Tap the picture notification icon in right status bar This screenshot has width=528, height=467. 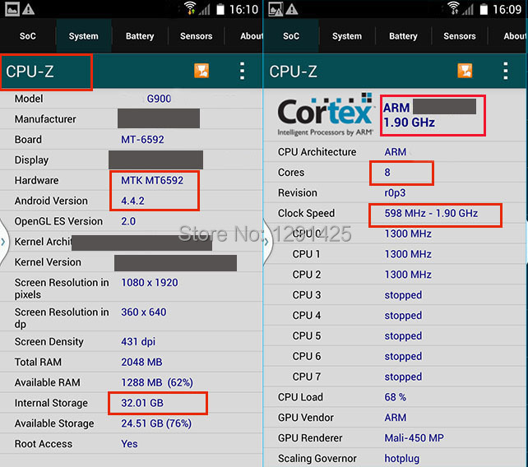pyautogui.click(x=275, y=9)
